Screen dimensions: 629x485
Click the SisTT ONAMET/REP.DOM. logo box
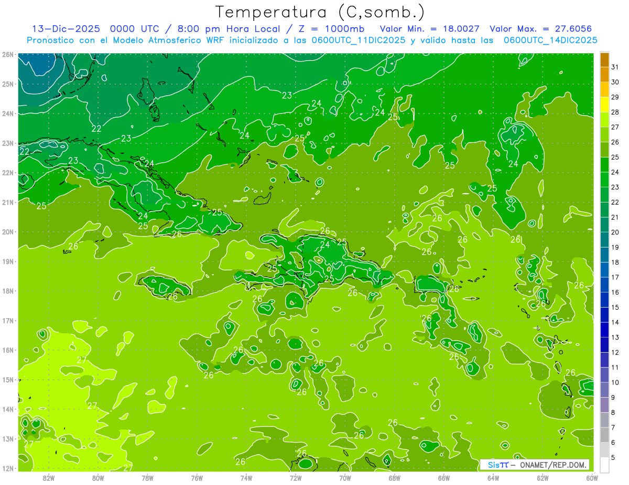pos(535,465)
